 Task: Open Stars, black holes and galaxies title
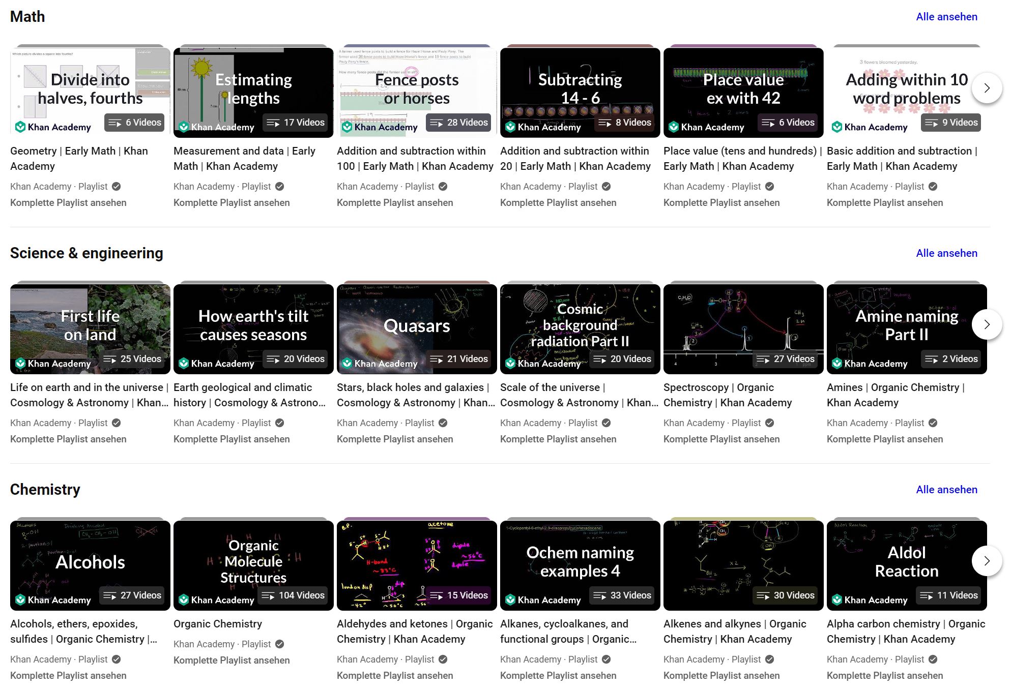pyautogui.click(x=416, y=395)
